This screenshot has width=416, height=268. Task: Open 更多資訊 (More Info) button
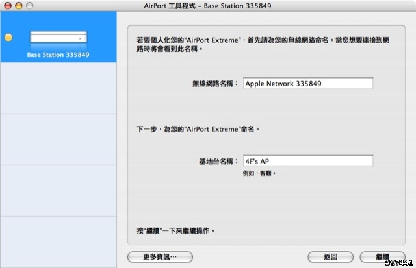(x=160, y=256)
